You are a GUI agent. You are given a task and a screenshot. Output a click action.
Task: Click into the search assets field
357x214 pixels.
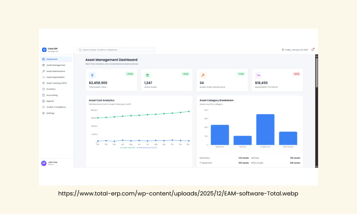click(116, 50)
